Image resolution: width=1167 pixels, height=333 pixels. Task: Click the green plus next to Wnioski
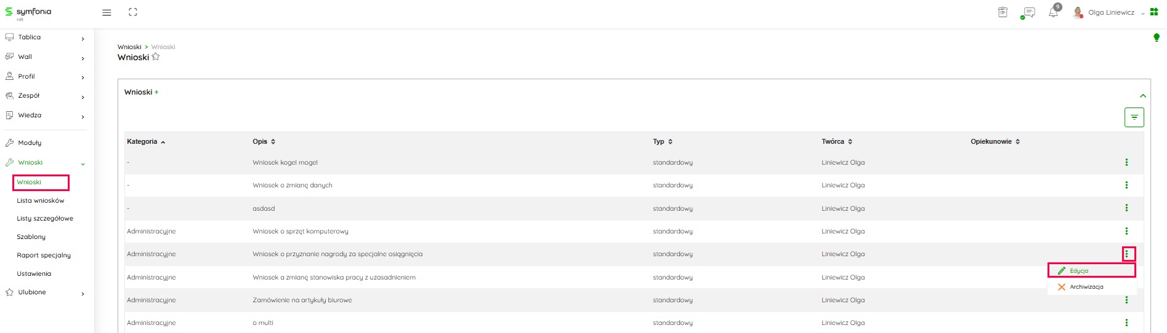[156, 92]
